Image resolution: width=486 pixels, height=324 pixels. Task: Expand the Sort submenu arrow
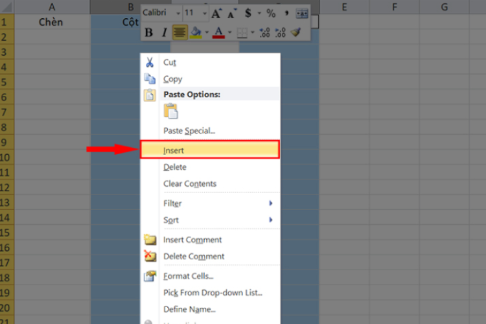pyautogui.click(x=271, y=220)
